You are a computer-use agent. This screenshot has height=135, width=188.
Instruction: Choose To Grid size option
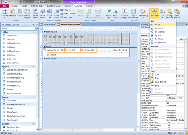163,35
